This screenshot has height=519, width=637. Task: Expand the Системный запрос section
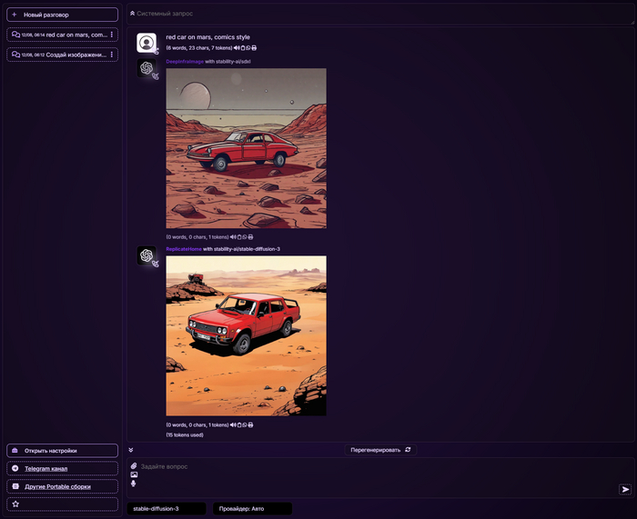pos(132,14)
